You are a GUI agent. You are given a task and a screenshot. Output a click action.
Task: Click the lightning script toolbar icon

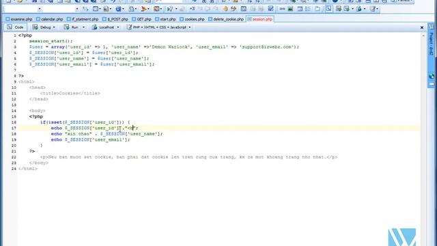pyautogui.click(x=234, y=9)
